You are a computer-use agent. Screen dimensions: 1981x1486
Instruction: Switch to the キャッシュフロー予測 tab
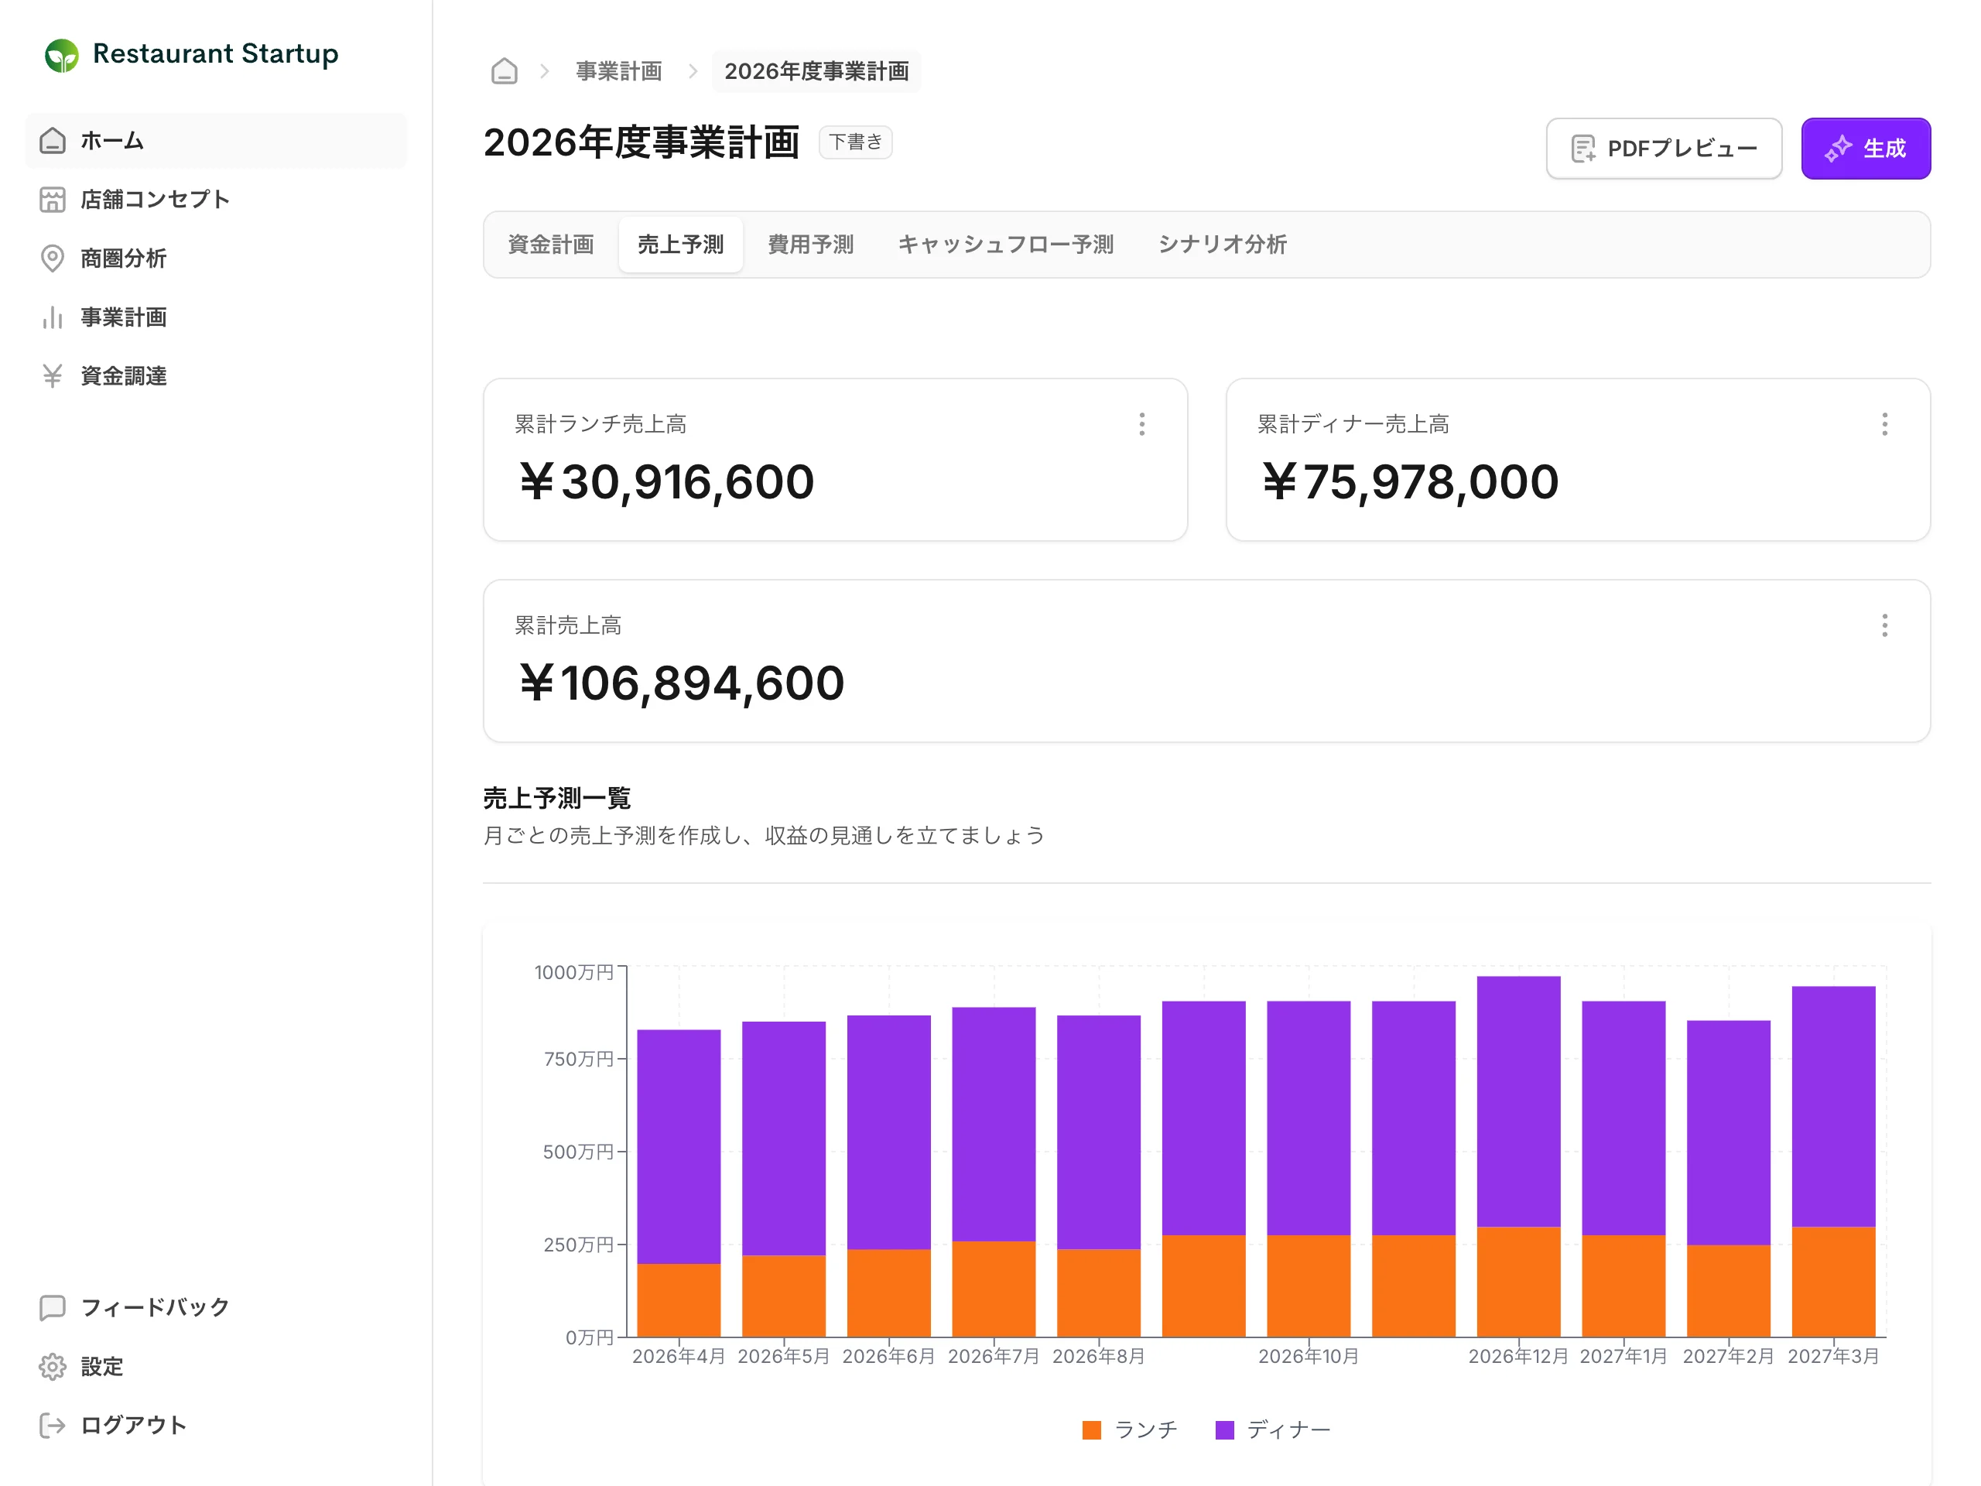(x=1005, y=245)
